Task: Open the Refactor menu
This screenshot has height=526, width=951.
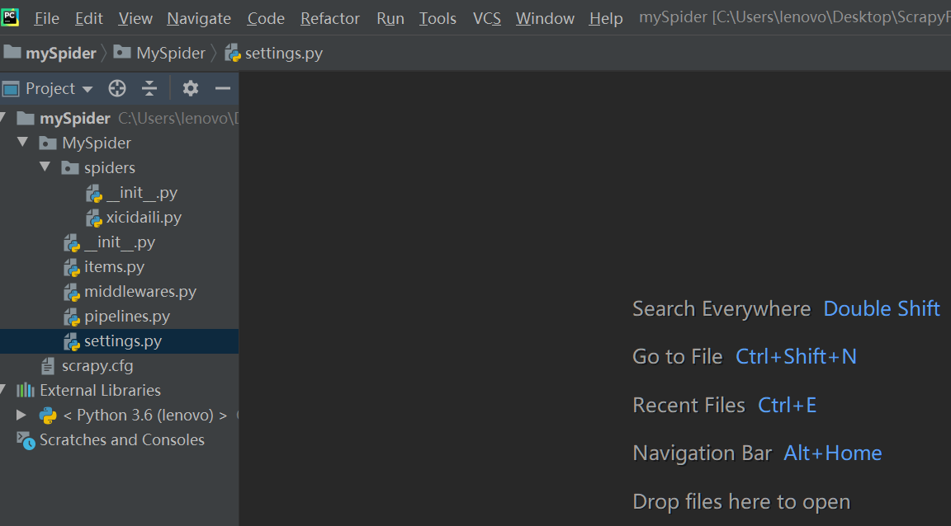Action: 330,19
